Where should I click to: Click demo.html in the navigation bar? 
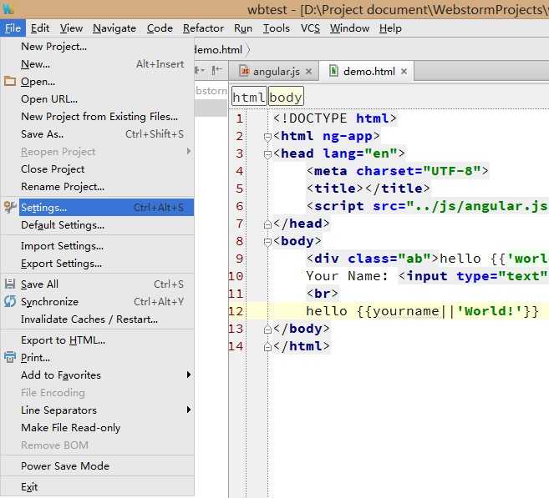[218, 49]
